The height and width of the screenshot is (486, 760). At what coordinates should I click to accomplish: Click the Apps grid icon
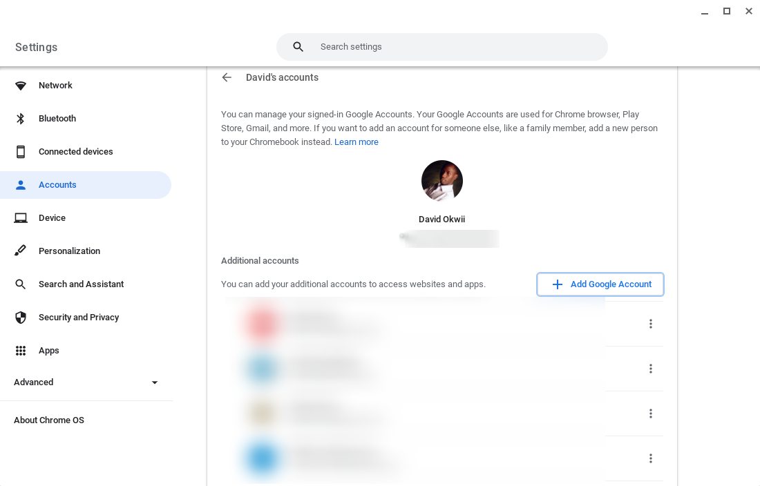(21, 351)
